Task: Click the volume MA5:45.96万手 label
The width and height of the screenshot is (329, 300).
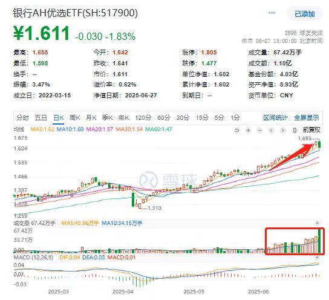Action: tap(80, 223)
